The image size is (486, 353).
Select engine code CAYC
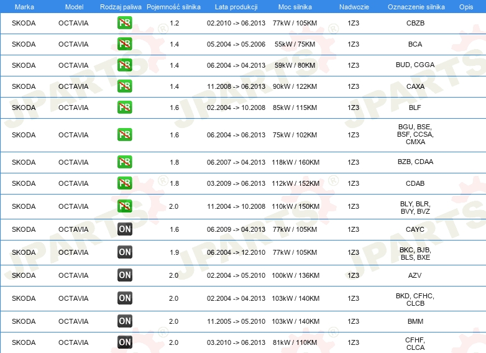click(x=415, y=229)
